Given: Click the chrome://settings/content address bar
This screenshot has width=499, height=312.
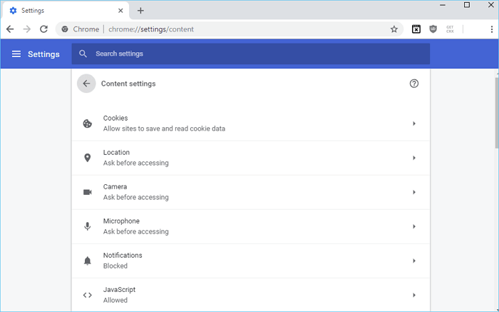Looking at the screenshot, I should coord(229,29).
